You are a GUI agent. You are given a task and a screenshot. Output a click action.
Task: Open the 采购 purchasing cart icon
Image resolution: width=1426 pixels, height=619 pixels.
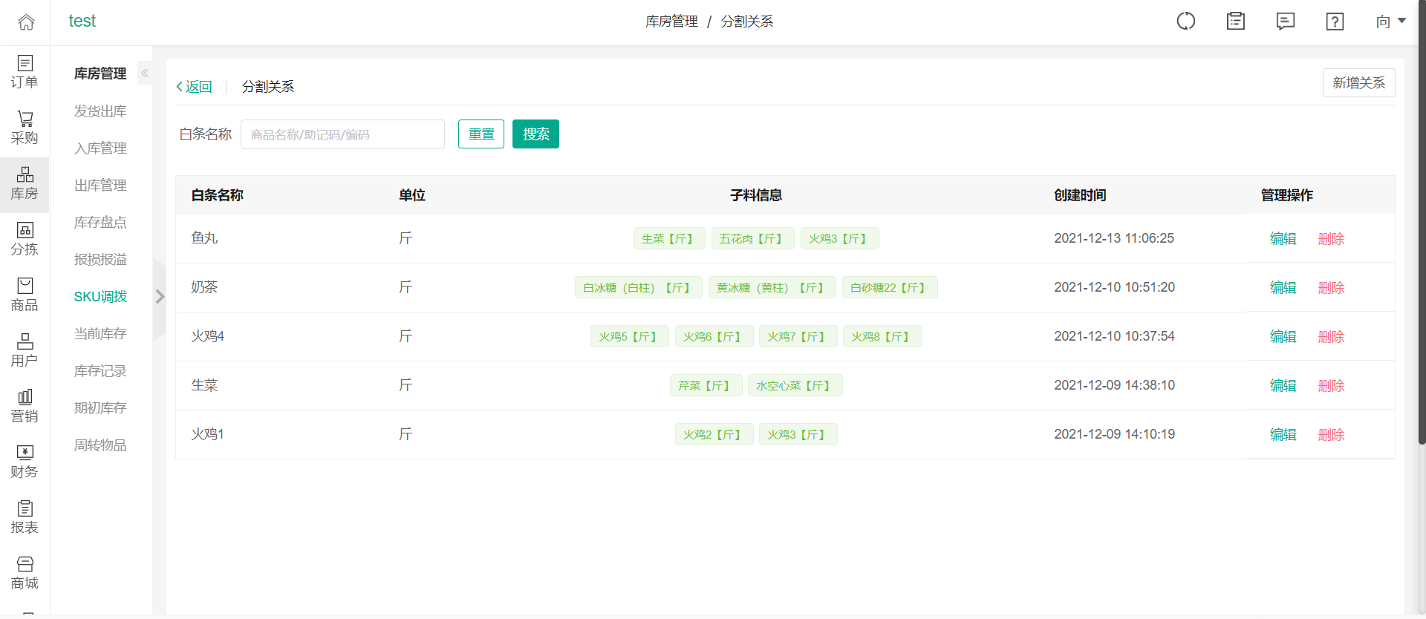point(25,128)
